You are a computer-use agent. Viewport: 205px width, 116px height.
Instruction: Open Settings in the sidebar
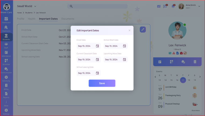[x=6, y=111]
